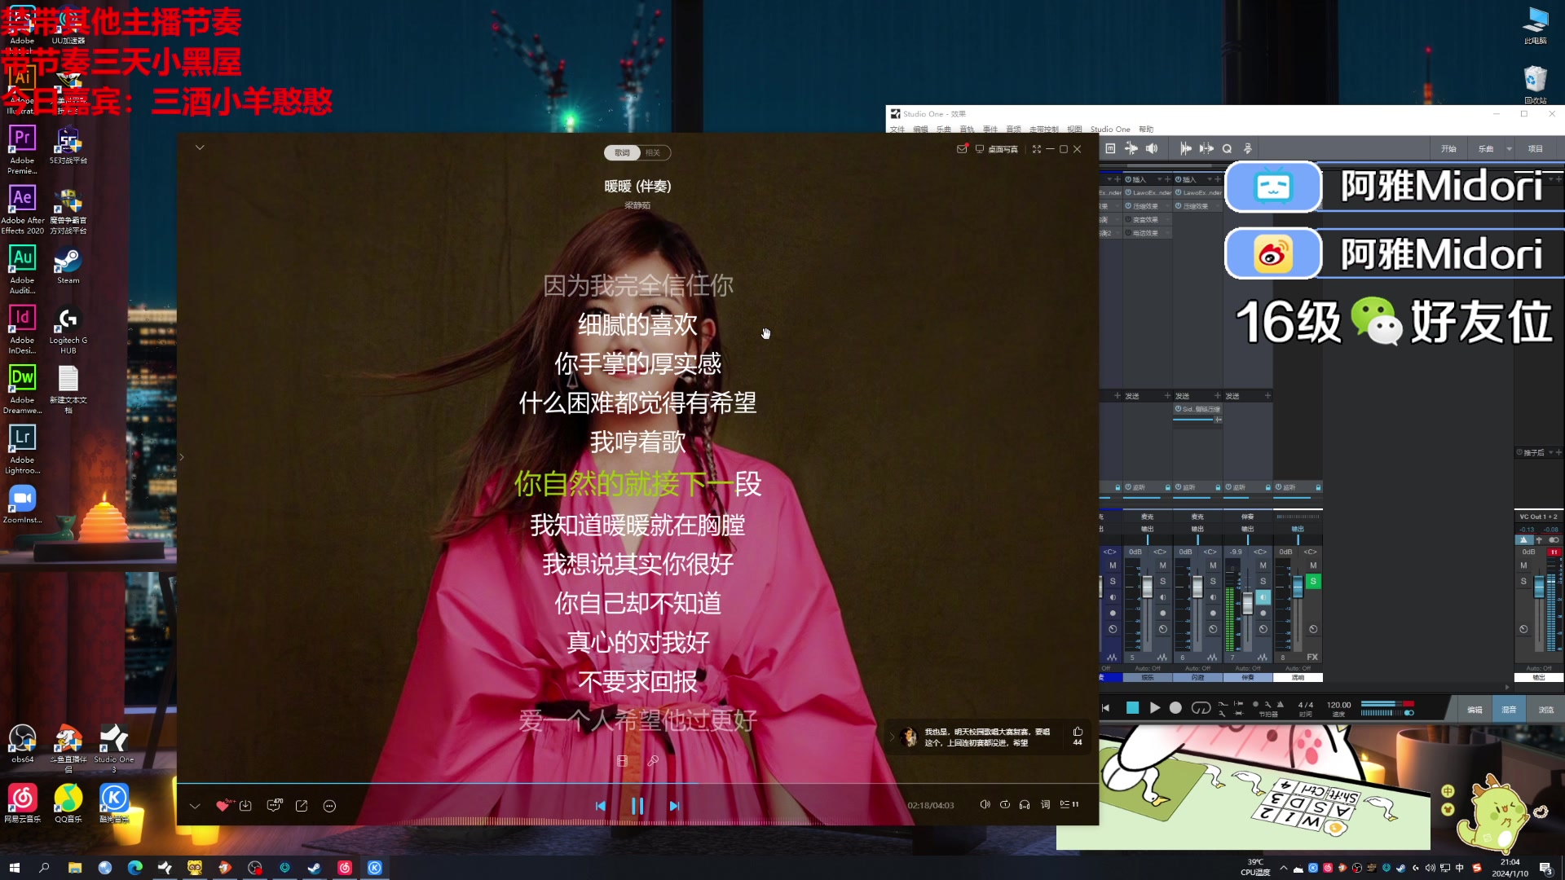This screenshot has width=1565, height=880.
Task: Open the volume control in the music player
Action: tap(985, 804)
